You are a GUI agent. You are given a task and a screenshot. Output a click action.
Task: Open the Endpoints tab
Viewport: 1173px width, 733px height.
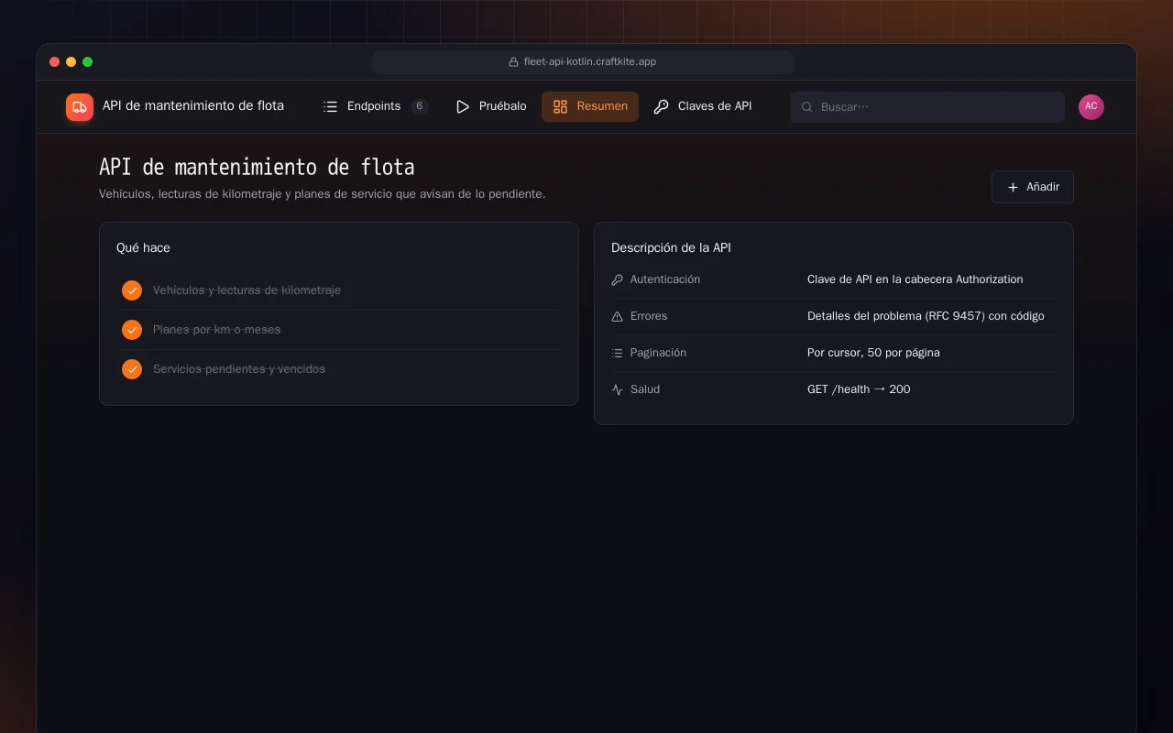tap(376, 106)
